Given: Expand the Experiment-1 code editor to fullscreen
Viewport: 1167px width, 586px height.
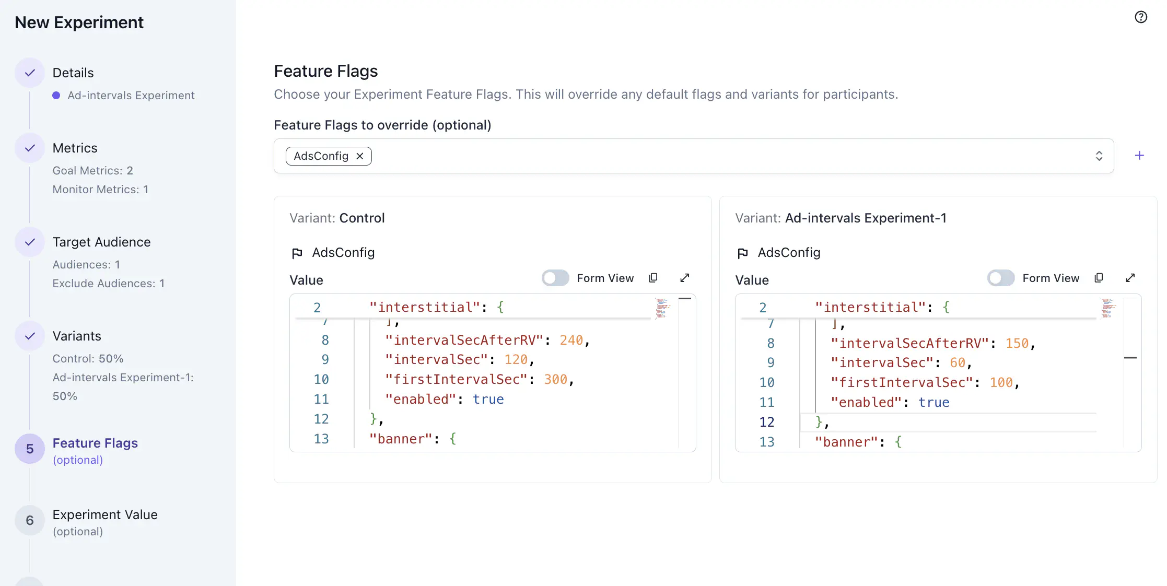Looking at the screenshot, I should point(1130,278).
